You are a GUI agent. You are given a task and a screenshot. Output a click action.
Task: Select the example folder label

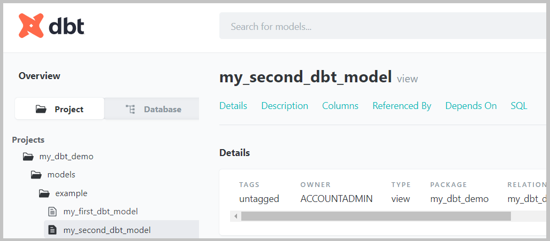tap(72, 193)
